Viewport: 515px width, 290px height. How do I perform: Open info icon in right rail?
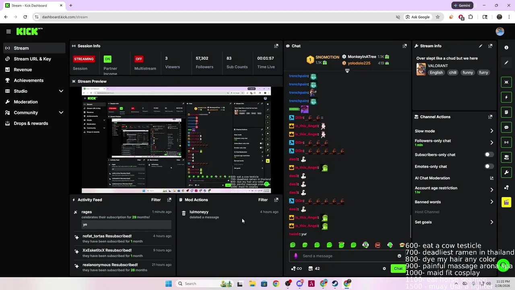[x=506, y=48]
